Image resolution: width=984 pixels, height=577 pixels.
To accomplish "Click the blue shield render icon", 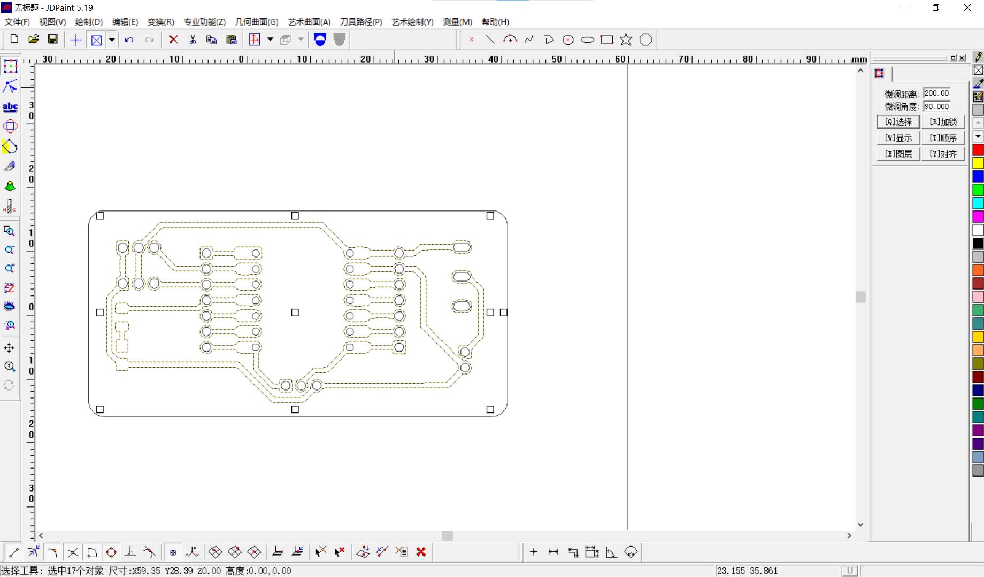I will (320, 40).
